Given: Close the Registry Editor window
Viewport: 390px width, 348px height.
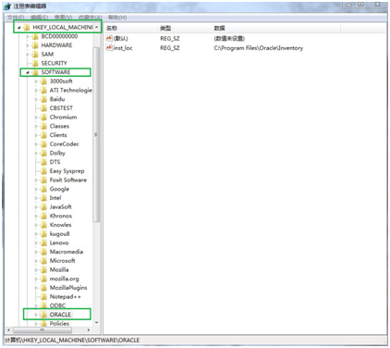Looking at the screenshot, I should [x=378, y=5].
